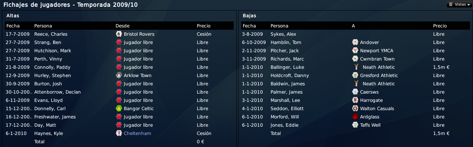Click the Harrogate club badge icon
Viewport: 473px width, 147px height.
tap(355, 100)
